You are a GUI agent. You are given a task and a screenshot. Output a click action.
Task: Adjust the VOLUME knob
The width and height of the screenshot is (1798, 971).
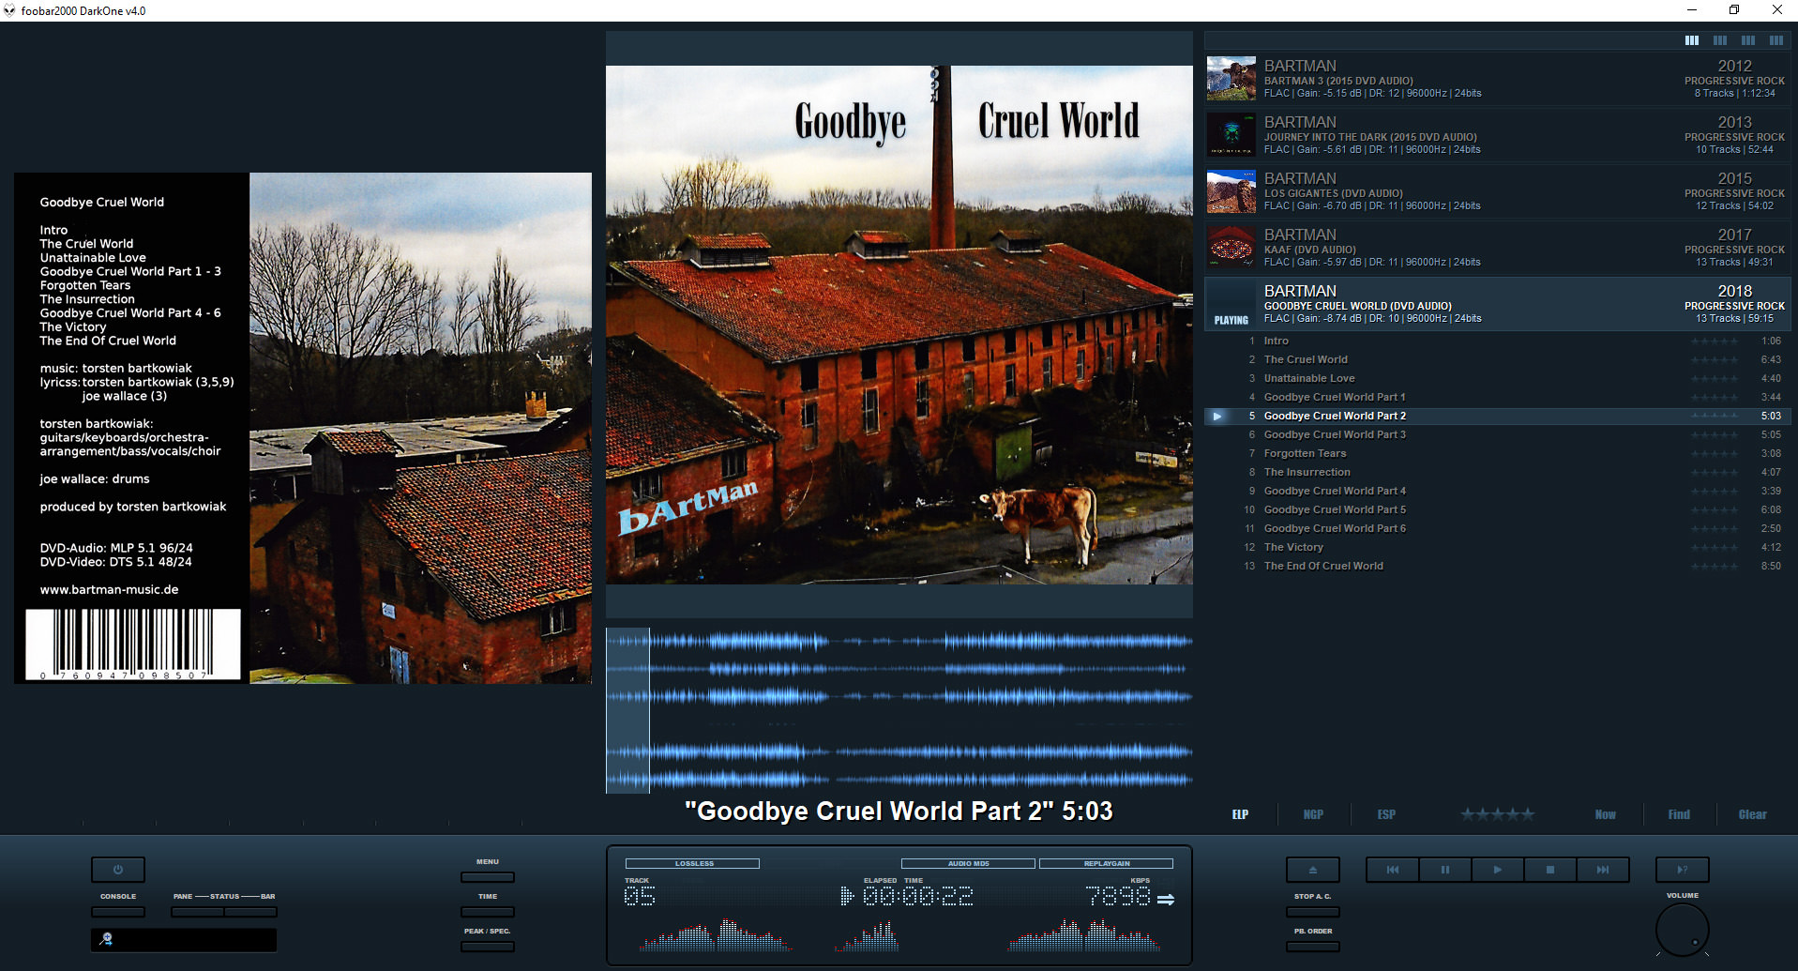tap(1683, 930)
